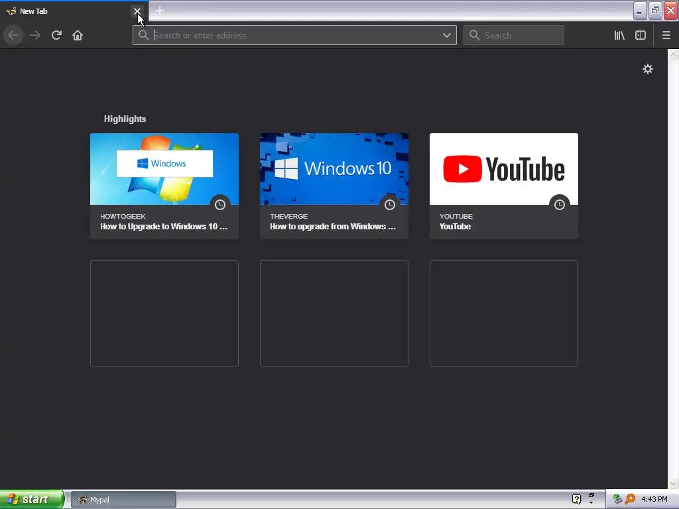Open the YouTube logo thumbnail
This screenshot has height=509, width=679.
pos(504,169)
